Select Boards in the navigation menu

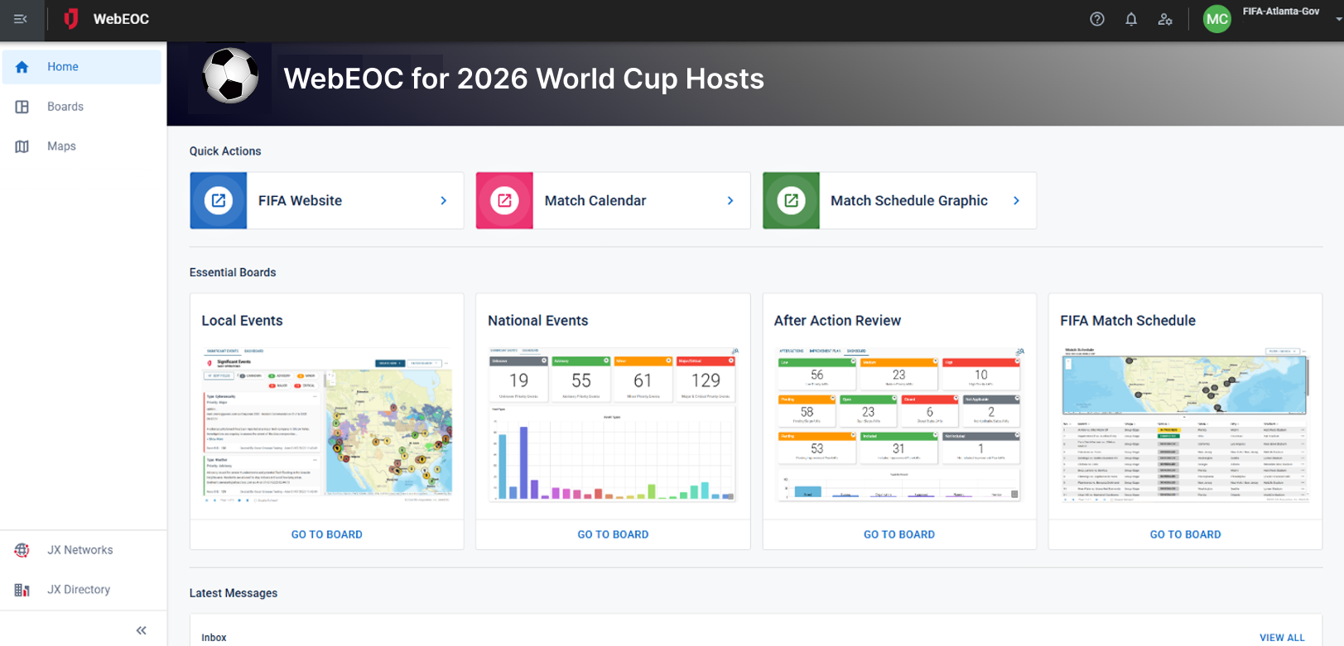click(82, 107)
